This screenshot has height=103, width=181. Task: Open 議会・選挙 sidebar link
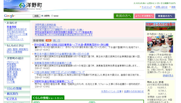click(12, 74)
